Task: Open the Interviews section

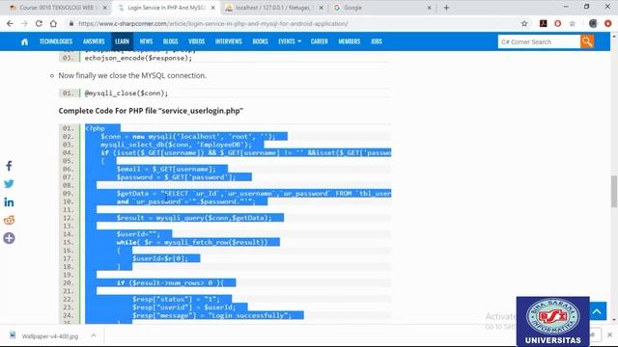Action: point(229,41)
